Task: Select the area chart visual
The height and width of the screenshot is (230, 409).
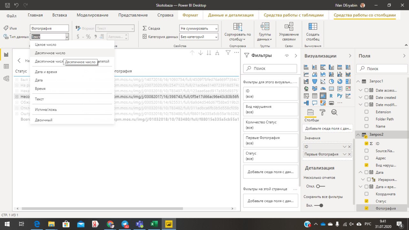Action: [x=315, y=74]
